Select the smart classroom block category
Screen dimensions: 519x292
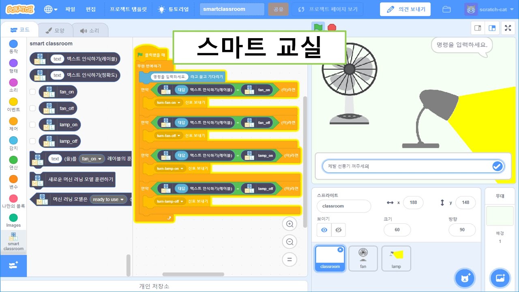coord(13,242)
